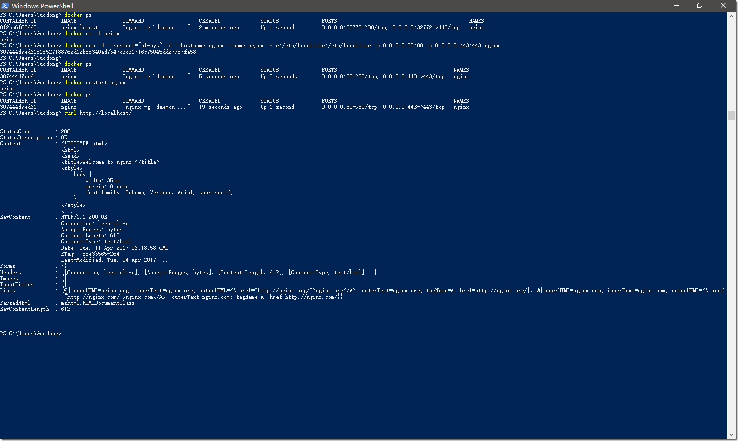Viewport: 738px width, 441px height.
Task: Open the PowerShell icon system menu
Action: click(x=6, y=6)
